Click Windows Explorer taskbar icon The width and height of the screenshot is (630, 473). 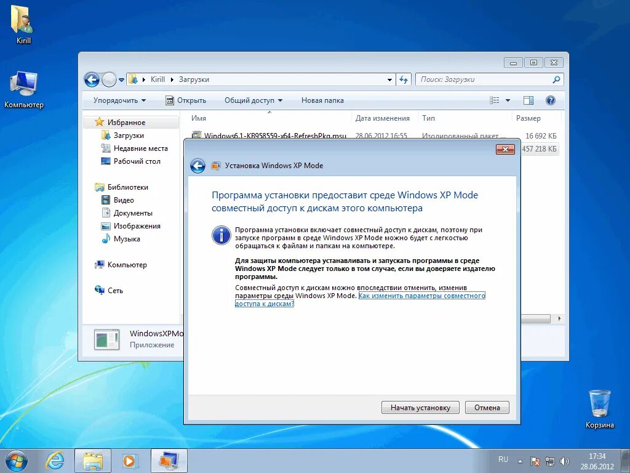tap(93, 461)
